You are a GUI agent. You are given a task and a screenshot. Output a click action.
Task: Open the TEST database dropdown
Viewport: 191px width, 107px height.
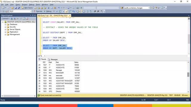(31, 11)
